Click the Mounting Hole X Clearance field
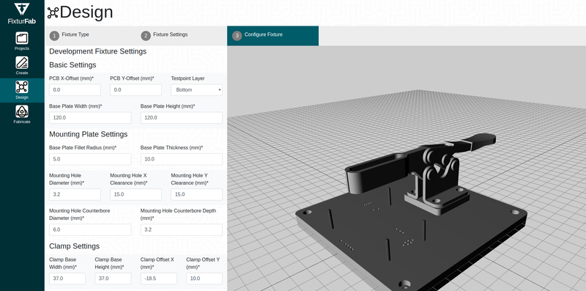Image resolution: width=586 pixels, height=291 pixels. pyautogui.click(x=136, y=194)
